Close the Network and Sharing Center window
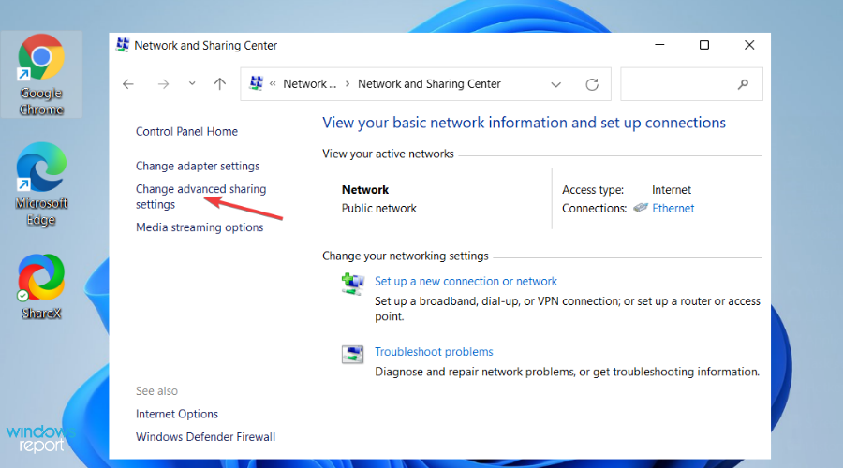 pos(749,45)
